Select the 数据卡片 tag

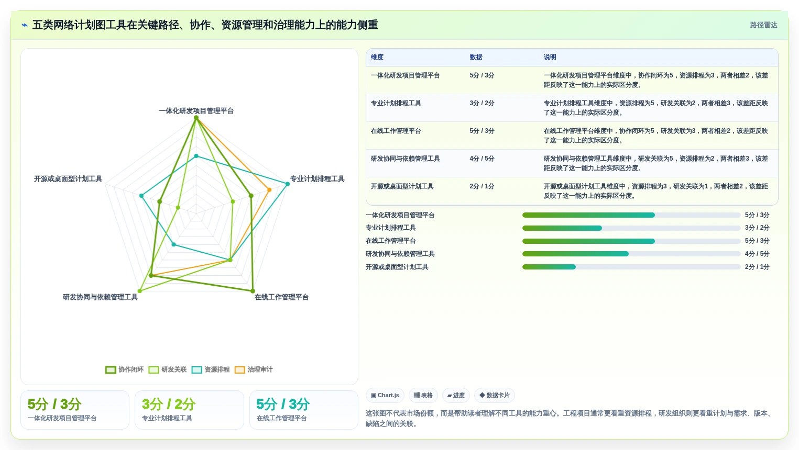pyautogui.click(x=495, y=396)
